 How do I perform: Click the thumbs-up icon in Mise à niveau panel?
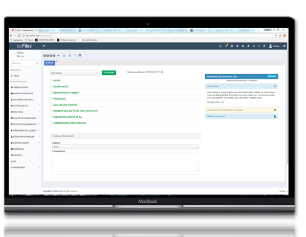tap(275, 86)
